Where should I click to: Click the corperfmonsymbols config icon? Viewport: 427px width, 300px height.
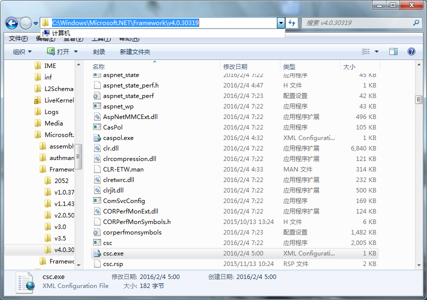click(x=97, y=232)
